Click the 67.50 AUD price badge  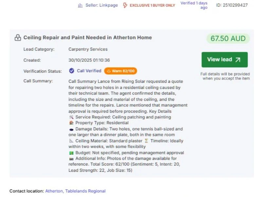[x=228, y=39]
